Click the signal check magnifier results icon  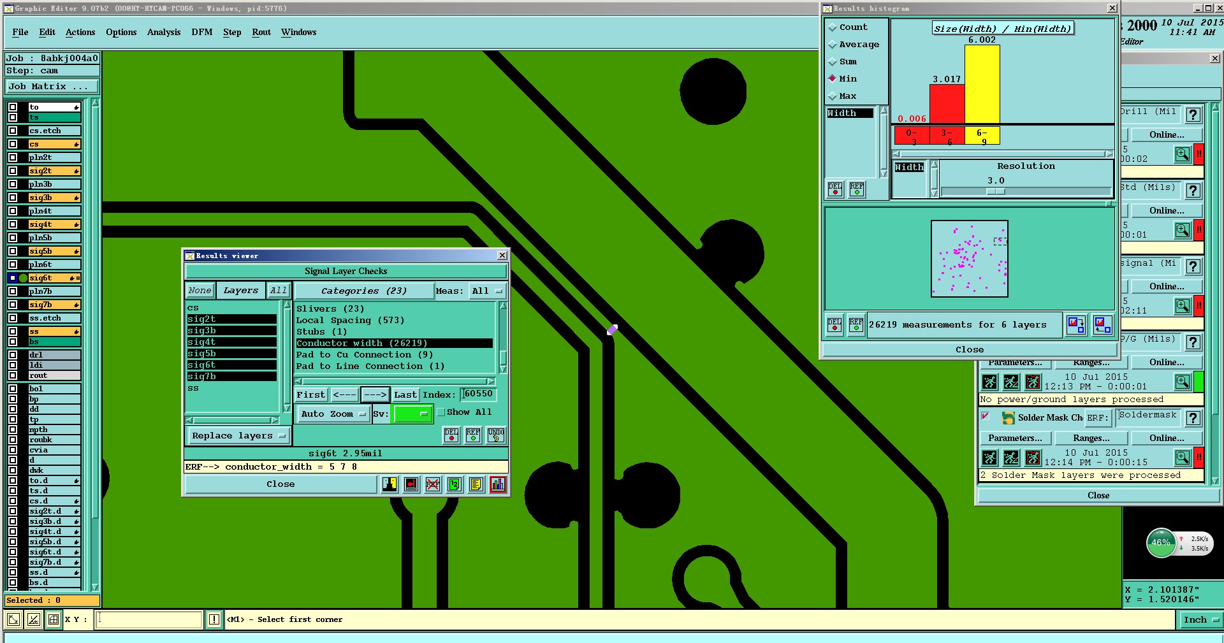(1183, 306)
